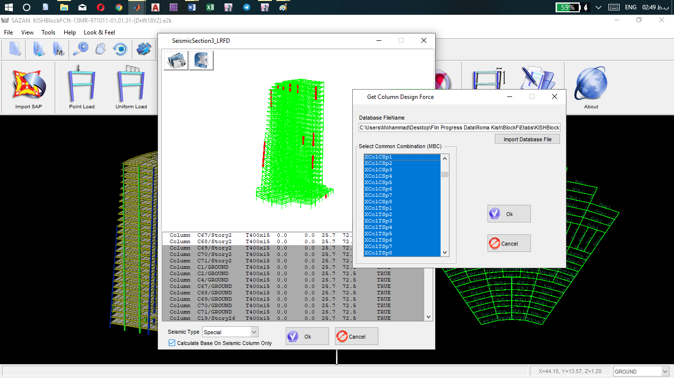Expand the GROUND story dropdown
This screenshot has width=674, height=378.
[x=664, y=372]
